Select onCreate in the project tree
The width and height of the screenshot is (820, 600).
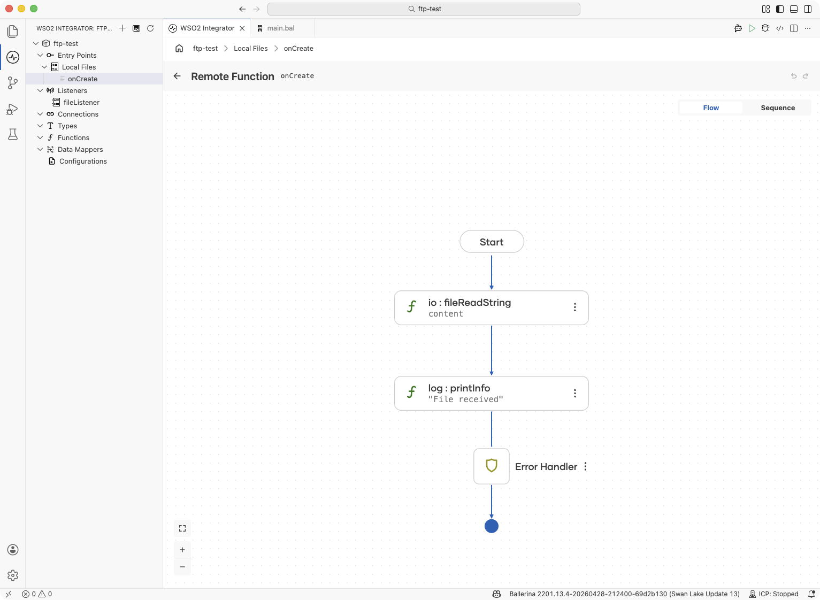tap(94, 79)
